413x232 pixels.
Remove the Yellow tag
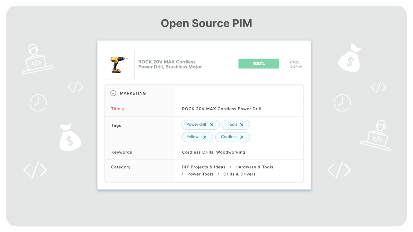[x=205, y=137]
